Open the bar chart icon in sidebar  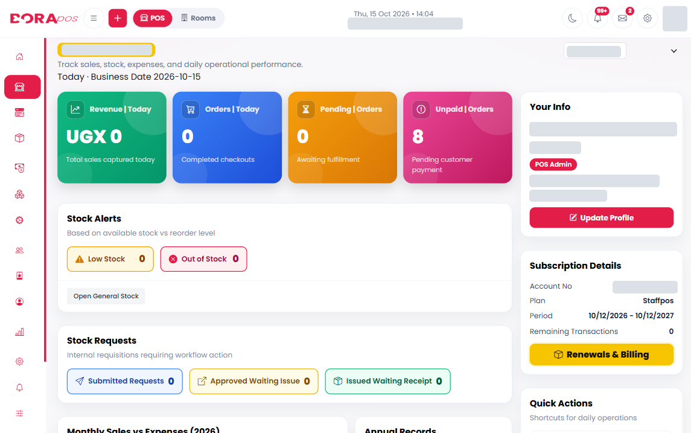click(x=19, y=332)
